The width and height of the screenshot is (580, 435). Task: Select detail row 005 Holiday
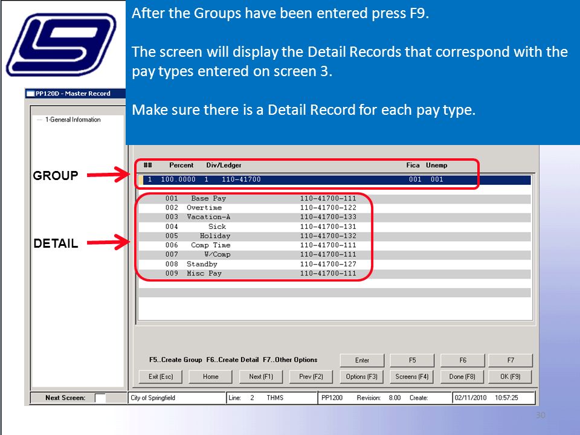point(335,236)
